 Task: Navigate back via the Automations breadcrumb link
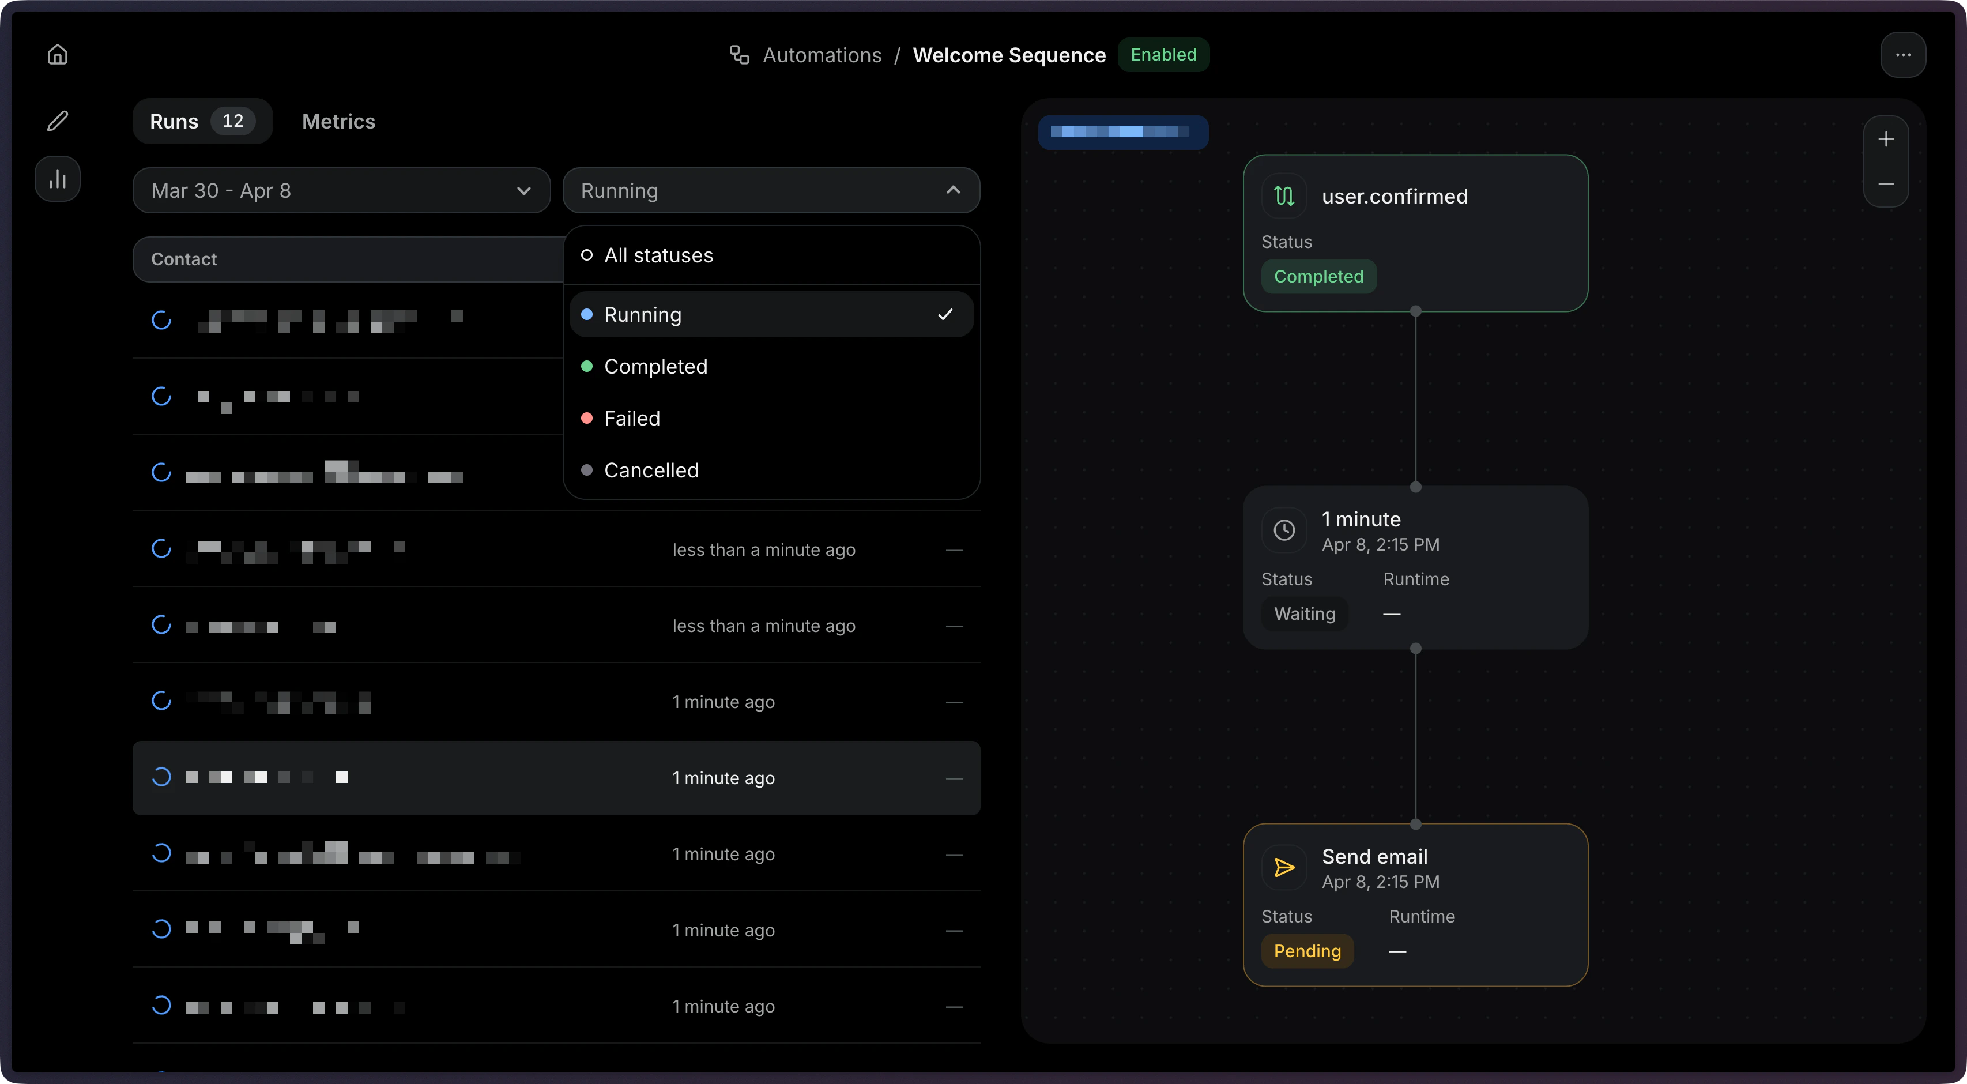click(823, 54)
